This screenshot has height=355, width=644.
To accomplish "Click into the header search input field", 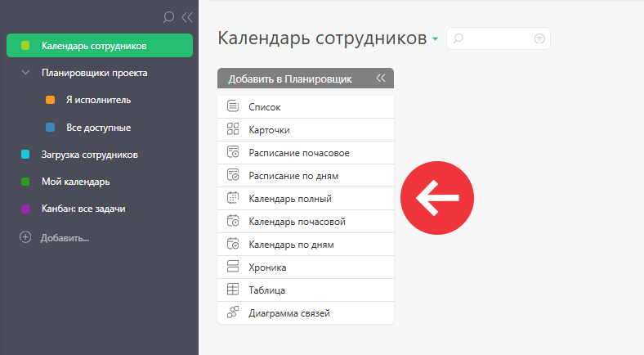I will [x=499, y=38].
